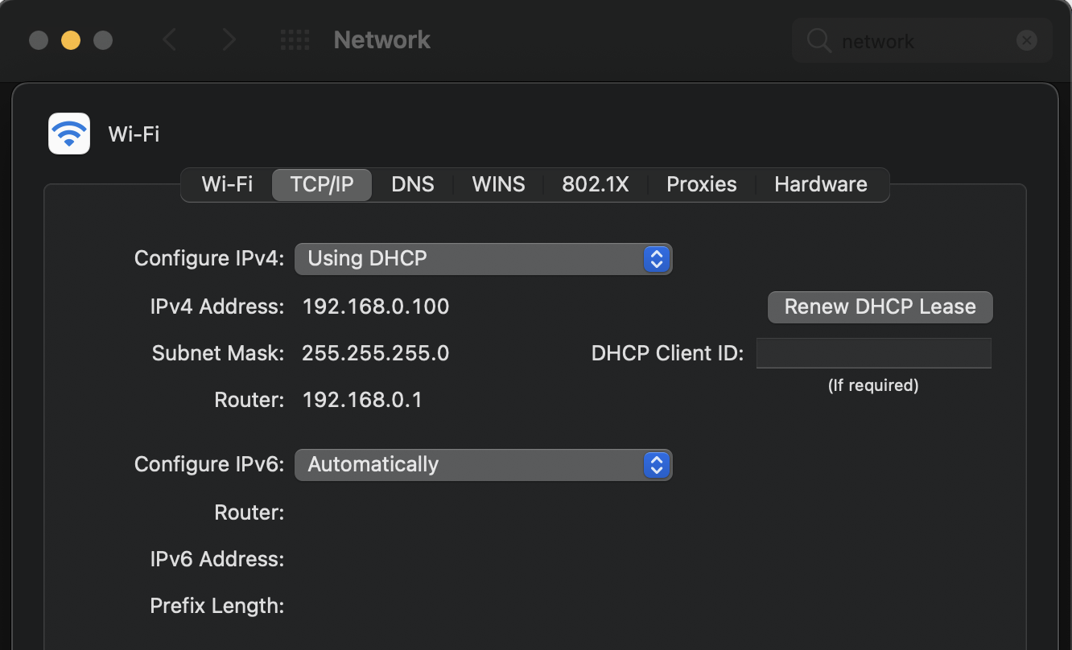Switch to the Wi-Fi tab
This screenshot has height=650, width=1072.
coord(227,184)
